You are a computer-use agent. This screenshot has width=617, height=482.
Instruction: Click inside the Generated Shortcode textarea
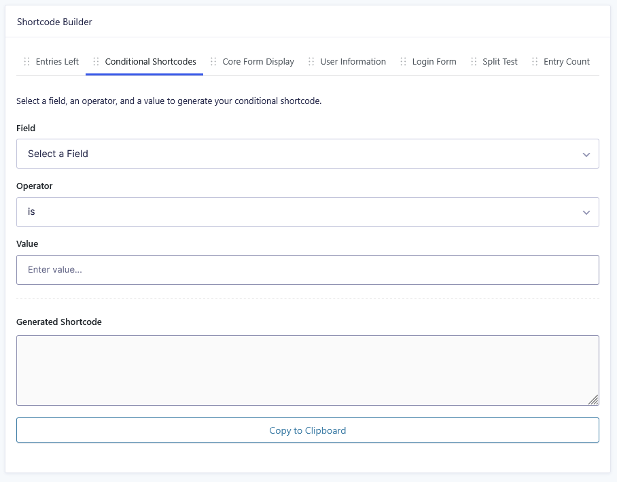coord(307,370)
